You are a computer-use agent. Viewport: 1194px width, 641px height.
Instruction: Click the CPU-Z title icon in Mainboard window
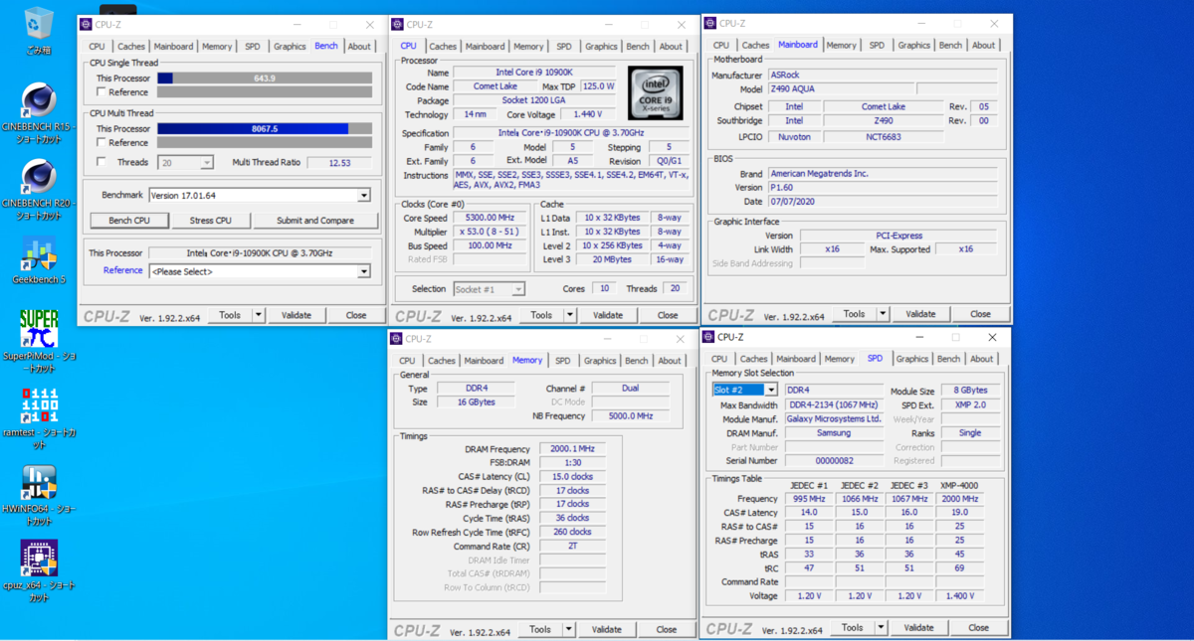tap(710, 23)
